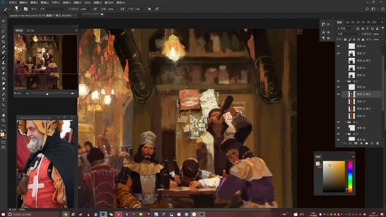Click the Navigator zoom-in mountain icon
386x217 pixels.
tap(72, 93)
